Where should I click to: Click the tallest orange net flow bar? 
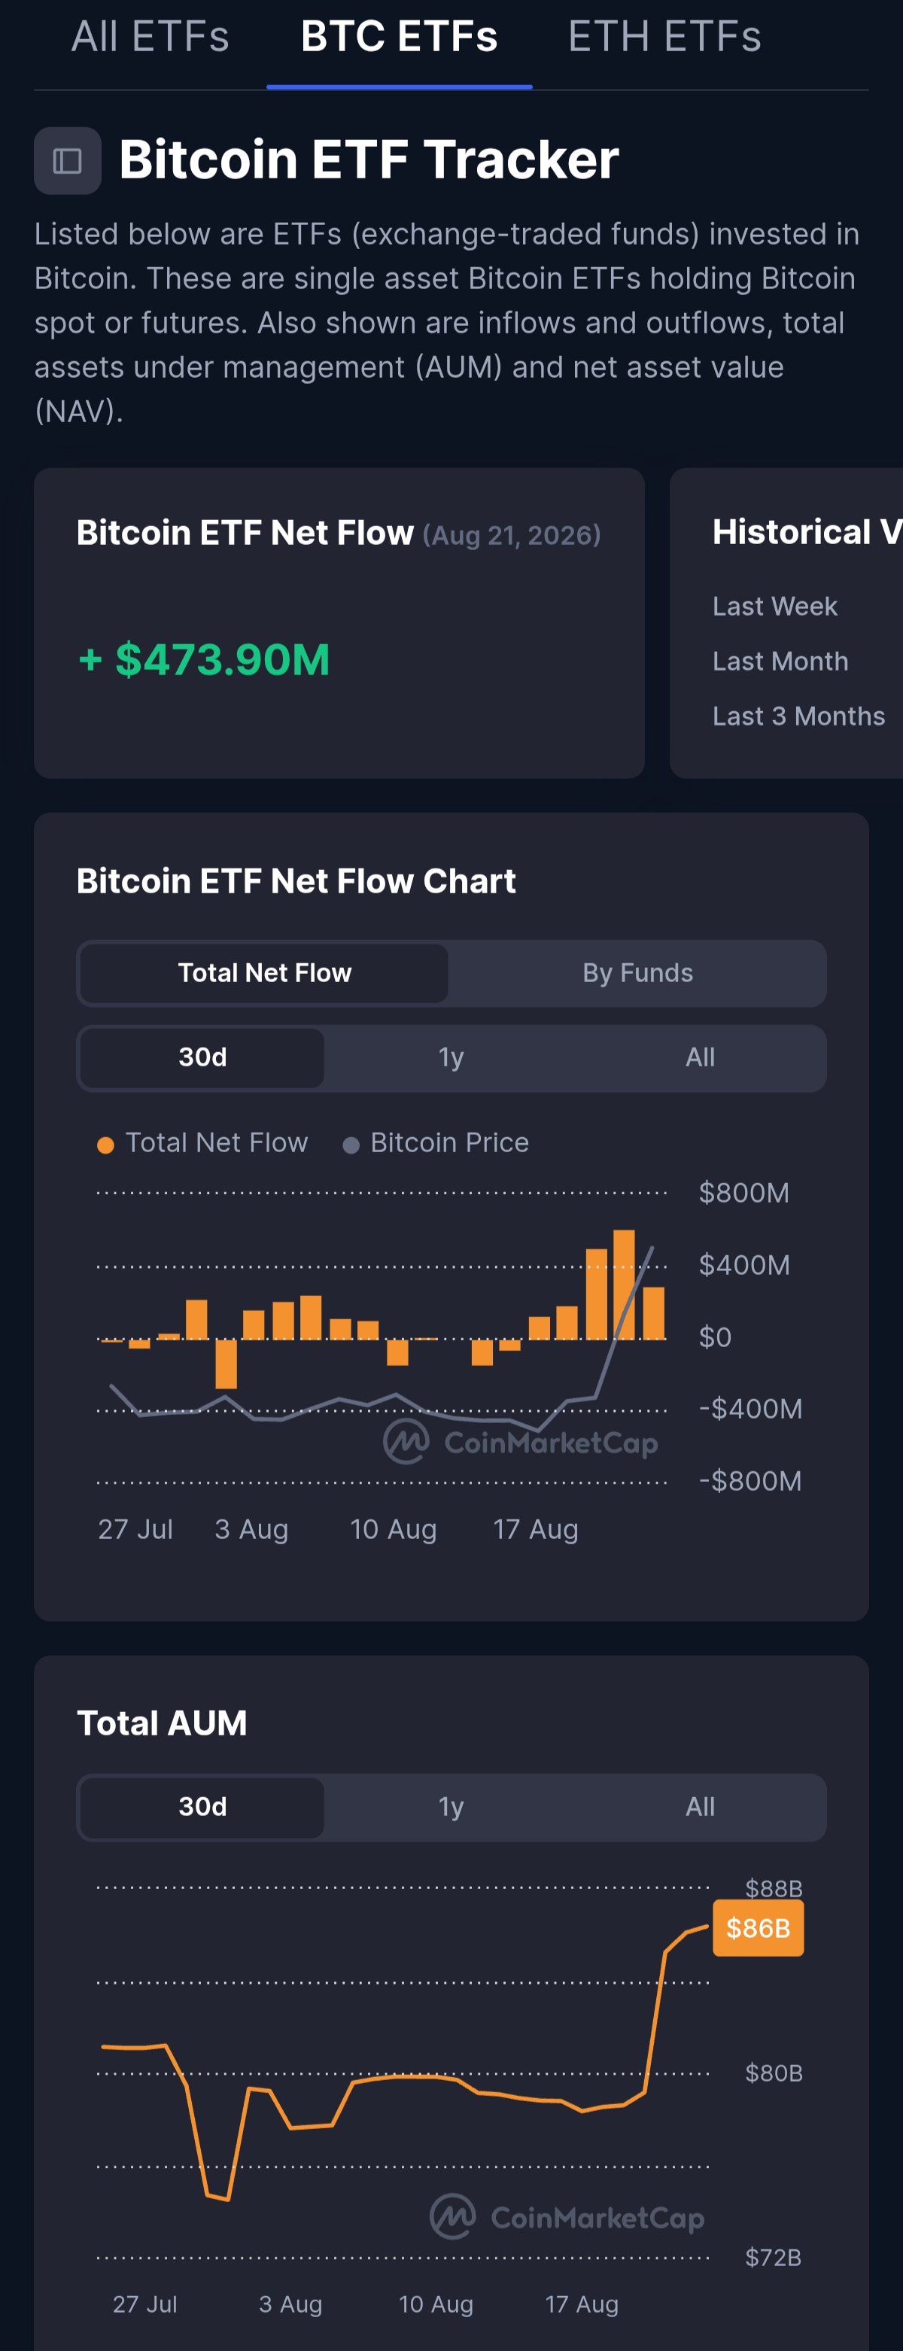624,1284
